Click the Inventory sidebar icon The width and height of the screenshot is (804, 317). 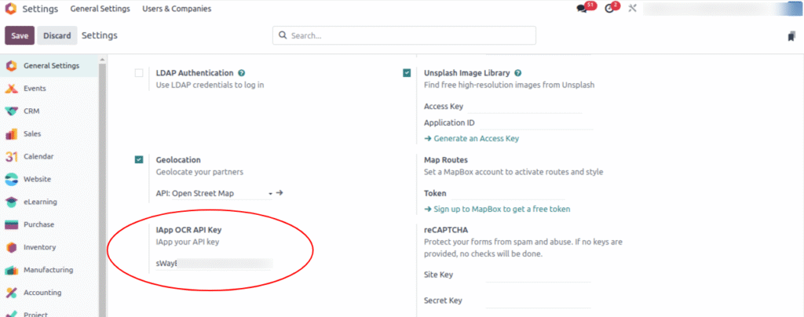pyautogui.click(x=11, y=247)
